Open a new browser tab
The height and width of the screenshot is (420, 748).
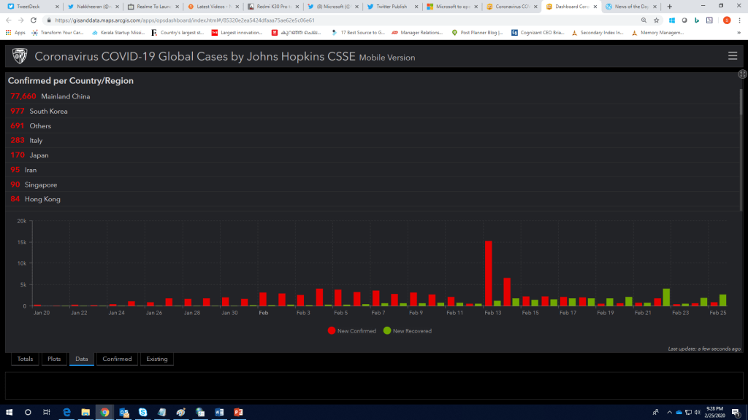click(670, 7)
